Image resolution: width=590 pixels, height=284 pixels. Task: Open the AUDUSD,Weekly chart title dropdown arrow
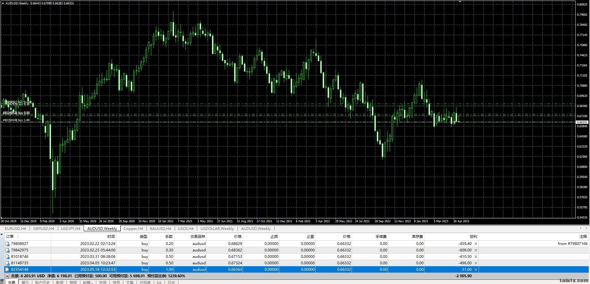pos(3,3)
